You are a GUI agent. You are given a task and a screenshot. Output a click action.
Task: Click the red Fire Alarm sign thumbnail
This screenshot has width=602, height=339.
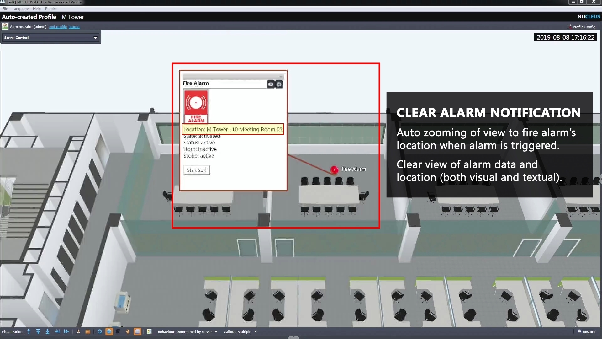(196, 107)
